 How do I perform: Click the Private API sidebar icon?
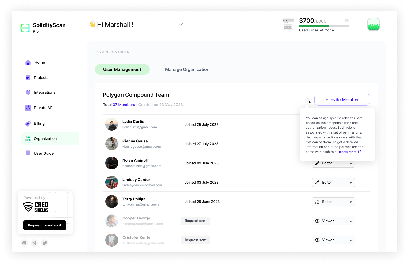coord(28,108)
